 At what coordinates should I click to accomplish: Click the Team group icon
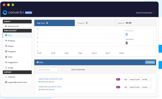click(6, 57)
